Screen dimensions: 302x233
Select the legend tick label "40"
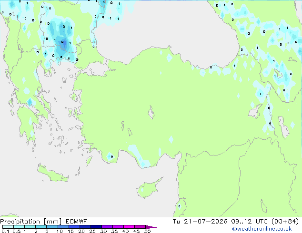tap(125, 231)
